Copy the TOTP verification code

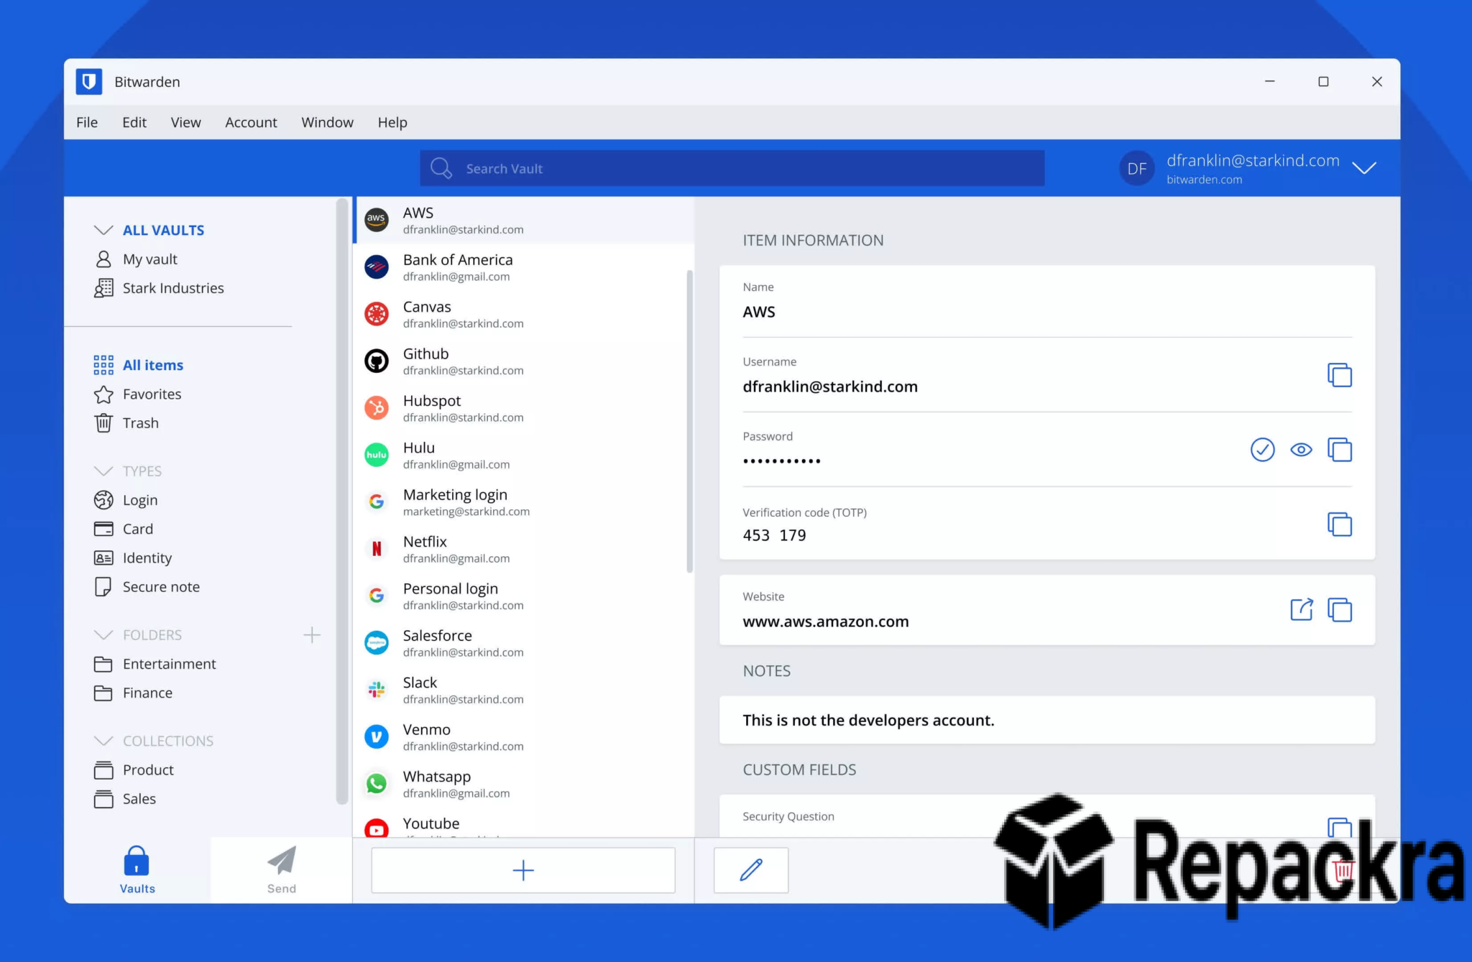click(x=1339, y=524)
